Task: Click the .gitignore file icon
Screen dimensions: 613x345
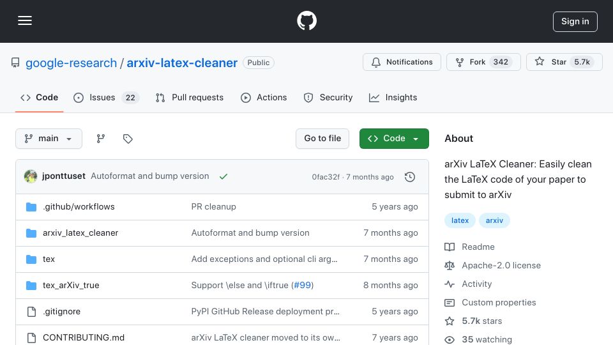Action: coord(31,312)
